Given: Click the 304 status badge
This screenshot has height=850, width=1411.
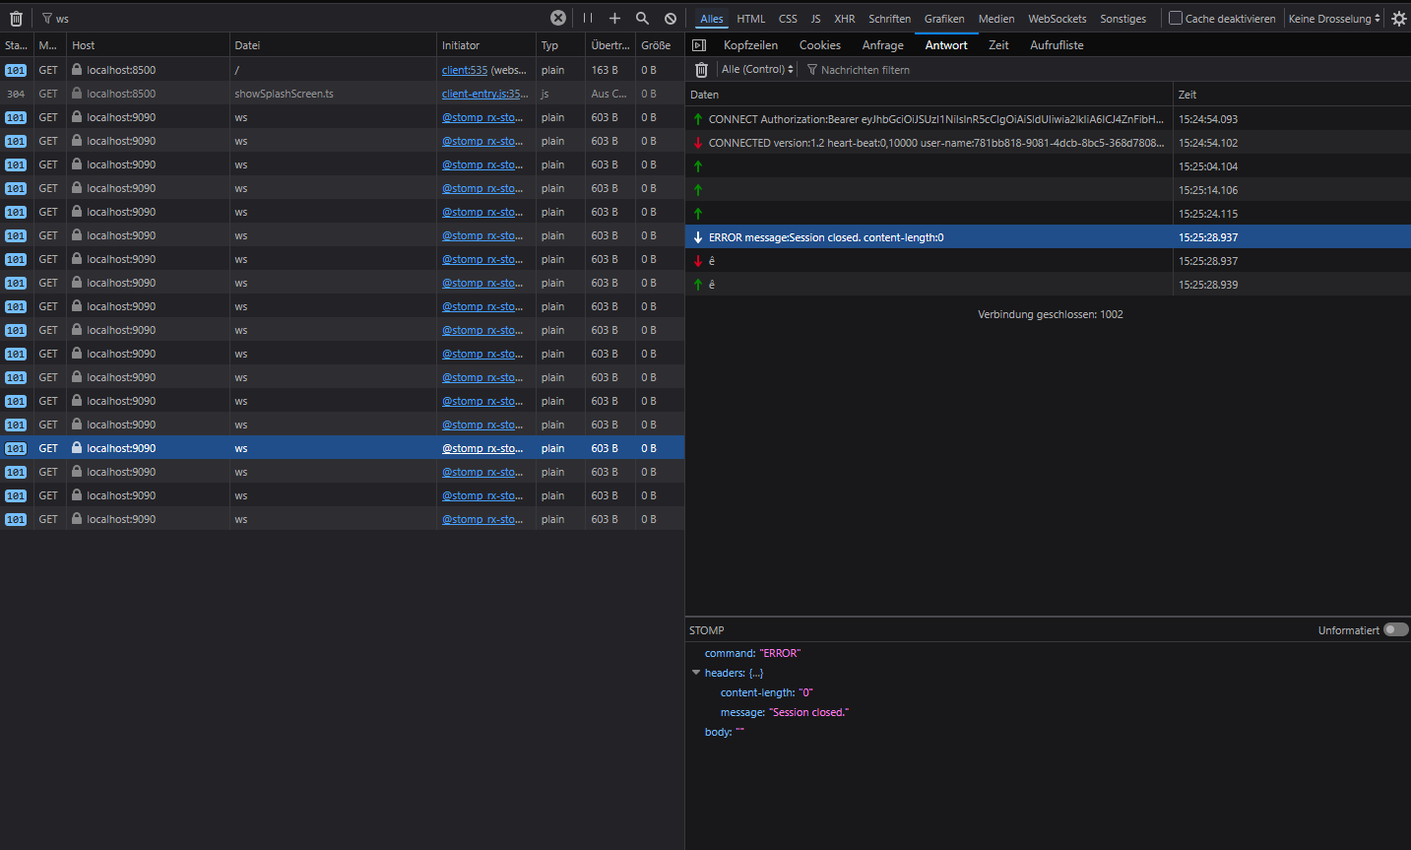Looking at the screenshot, I should tap(16, 94).
